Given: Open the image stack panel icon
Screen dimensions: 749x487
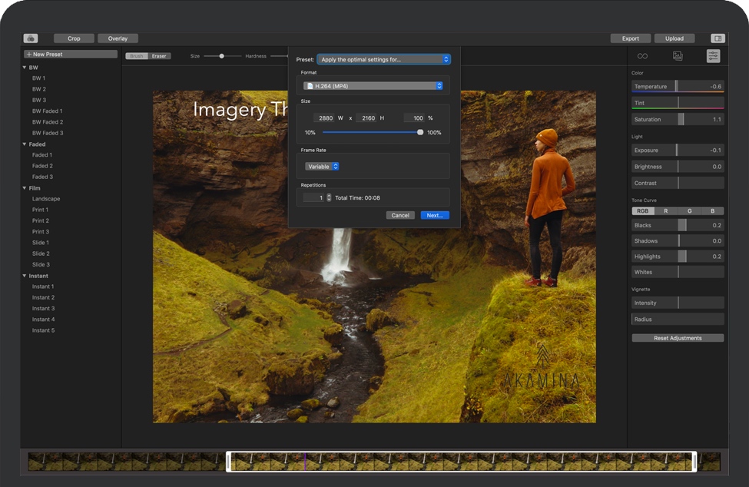Looking at the screenshot, I should click(x=678, y=56).
